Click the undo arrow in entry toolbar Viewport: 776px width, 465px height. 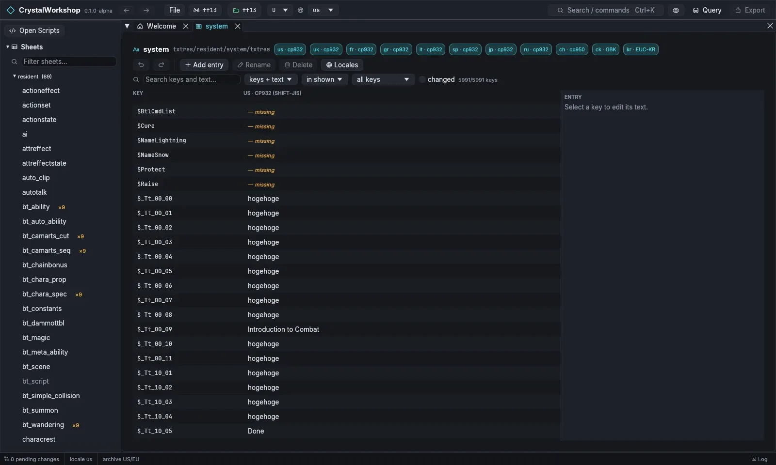141,65
